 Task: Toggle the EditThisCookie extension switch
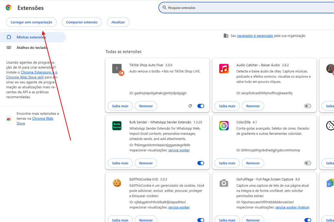coord(201,220)
